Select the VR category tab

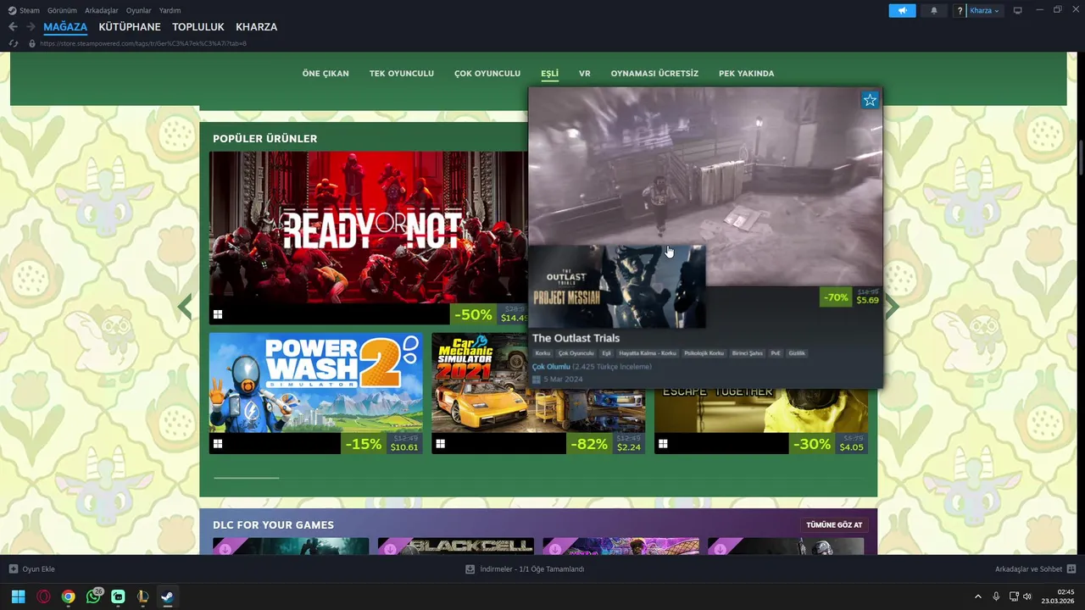coord(585,74)
